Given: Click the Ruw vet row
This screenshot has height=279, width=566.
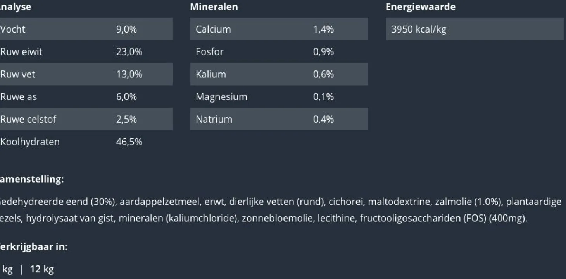Looking at the screenshot, I should 85,74.
